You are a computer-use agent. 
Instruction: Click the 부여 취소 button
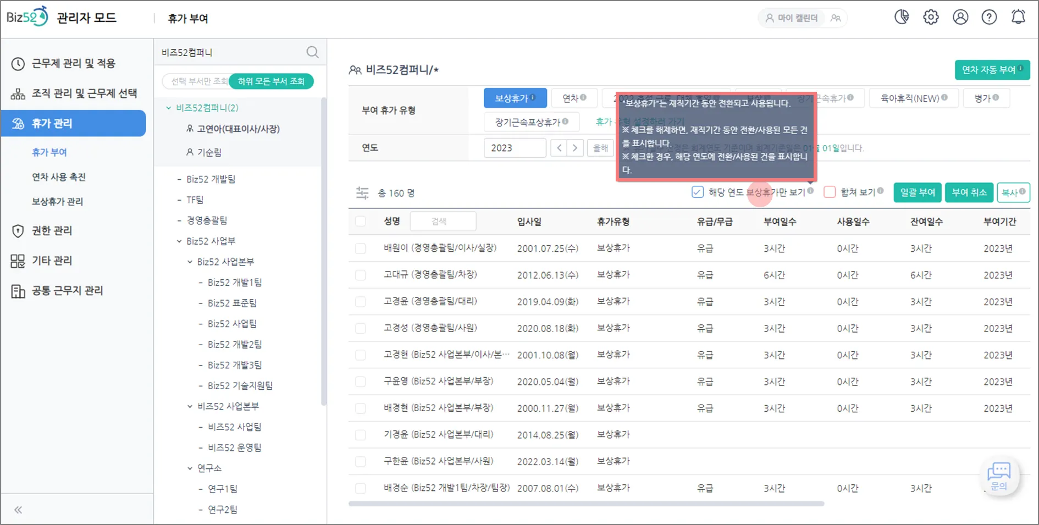[x=969, y=192]
